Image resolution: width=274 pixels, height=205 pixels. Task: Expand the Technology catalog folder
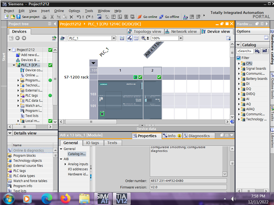coord(239,119)
